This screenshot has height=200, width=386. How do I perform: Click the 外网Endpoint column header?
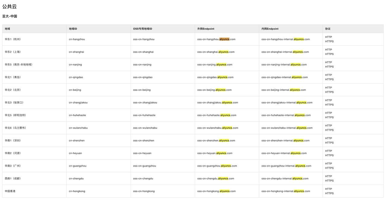click(x=206, y=29)
